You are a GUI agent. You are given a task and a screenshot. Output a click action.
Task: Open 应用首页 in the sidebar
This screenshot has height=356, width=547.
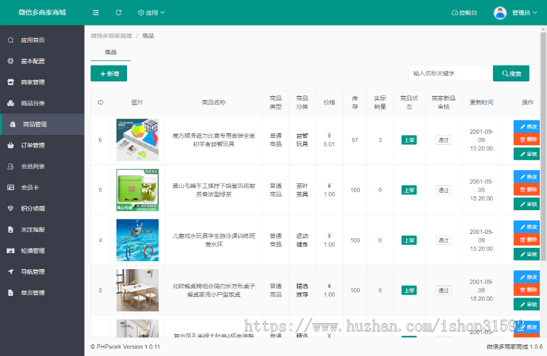click(33, 40)
